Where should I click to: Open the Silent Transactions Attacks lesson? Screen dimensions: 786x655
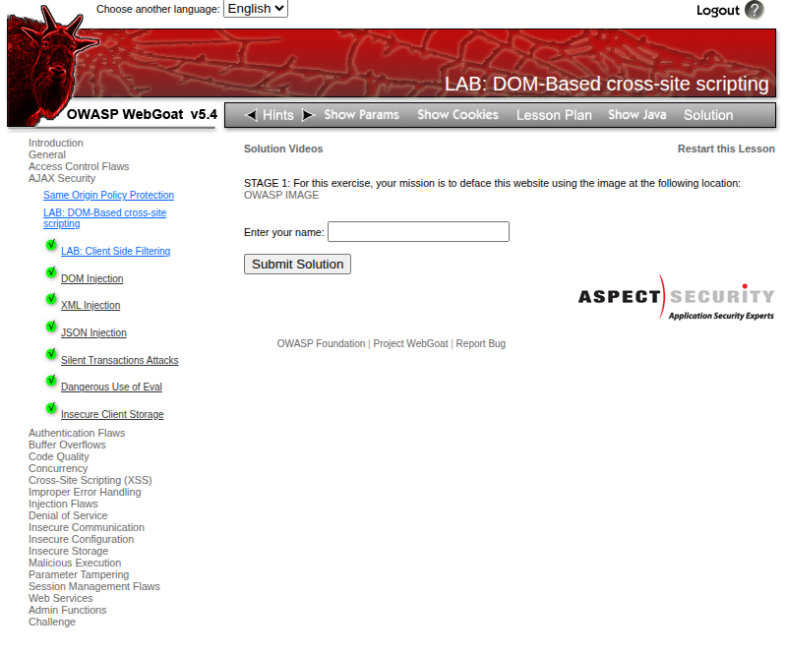pos(119,360)
